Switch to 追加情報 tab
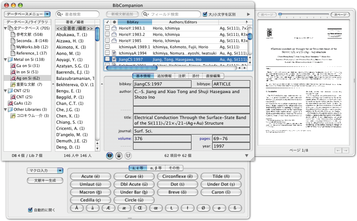The width and height of the screenshot is (357, 221). [164, 76]
